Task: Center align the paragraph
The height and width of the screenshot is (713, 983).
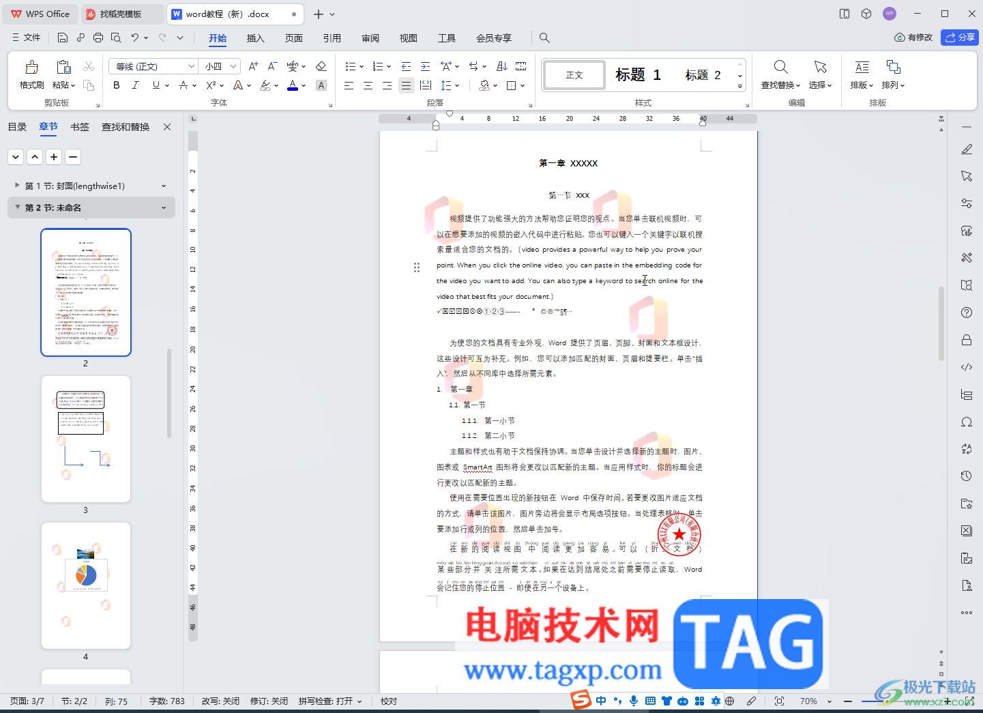Action: 368,85
